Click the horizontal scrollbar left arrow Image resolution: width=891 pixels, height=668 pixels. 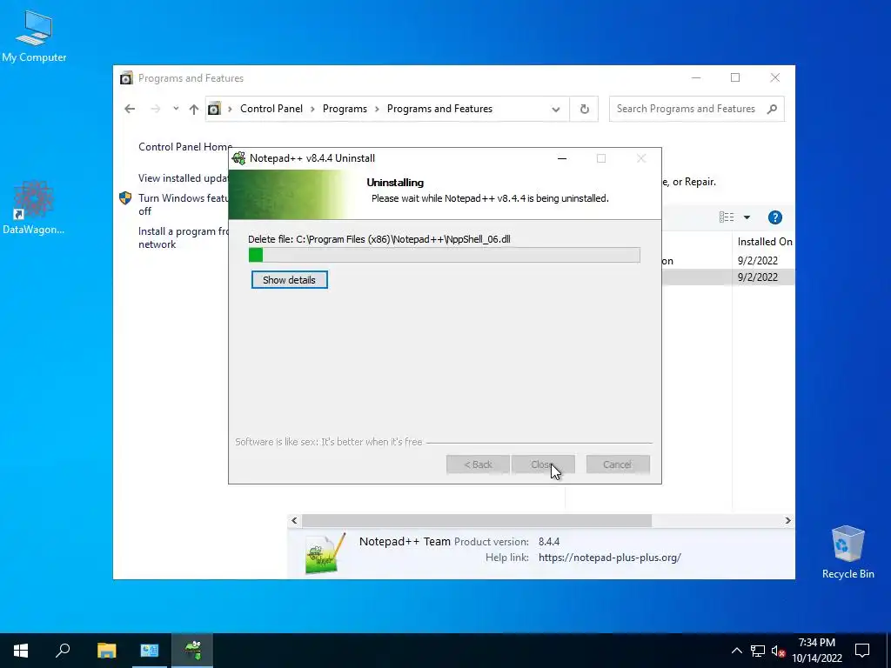(x=294, y=520)
